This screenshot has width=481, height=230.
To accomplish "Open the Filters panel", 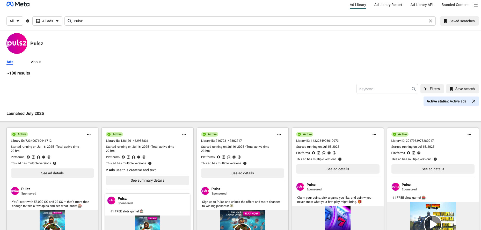I will (x=432, y=89).
